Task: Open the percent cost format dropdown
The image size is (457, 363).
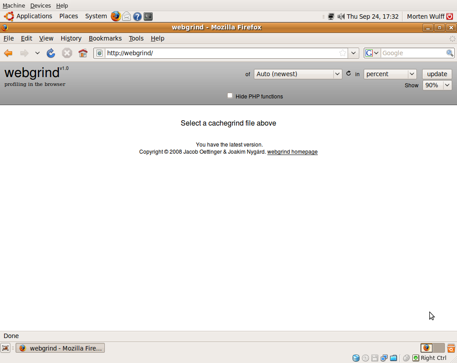Action: [390, 74]
